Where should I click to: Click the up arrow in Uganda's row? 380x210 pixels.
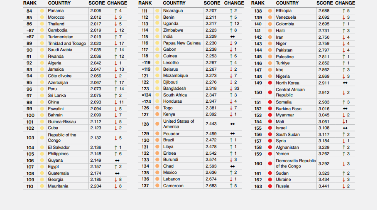(232, 24)
